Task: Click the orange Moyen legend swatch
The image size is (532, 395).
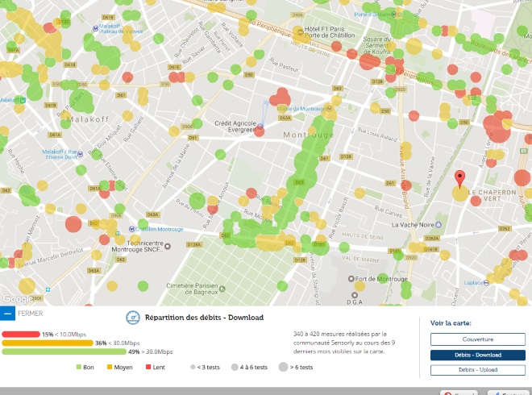Action: tap(110, 367)
